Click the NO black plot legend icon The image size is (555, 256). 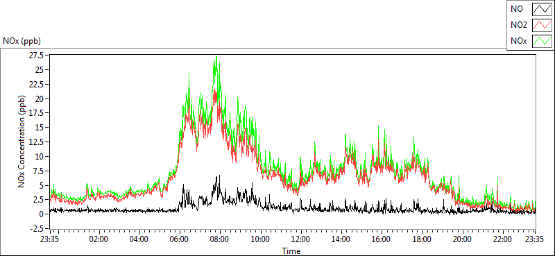542,9
